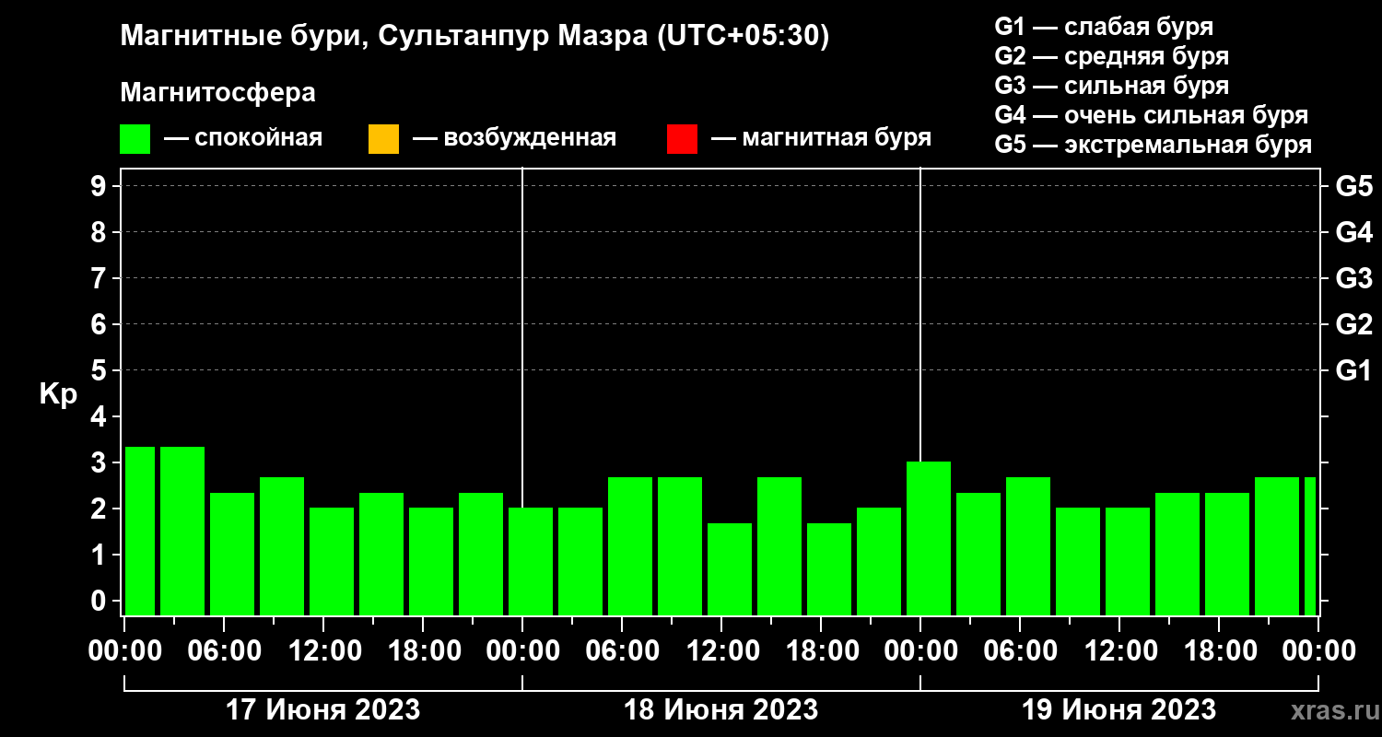Click the 06:00 time label for 18 Июня
Image resolution: width=1382 pixels, height=737 pixels.
tap(622, 651)
